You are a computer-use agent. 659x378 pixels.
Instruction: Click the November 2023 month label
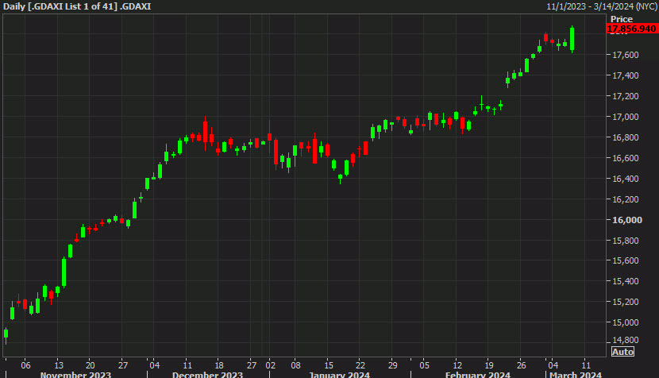(x=75, y=374)
